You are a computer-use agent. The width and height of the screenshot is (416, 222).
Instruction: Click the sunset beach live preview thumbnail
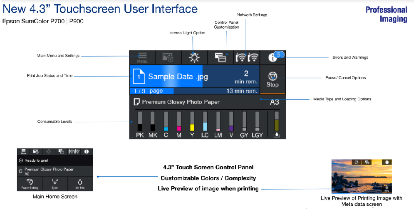pyautogui.click(x=362, y=176)
